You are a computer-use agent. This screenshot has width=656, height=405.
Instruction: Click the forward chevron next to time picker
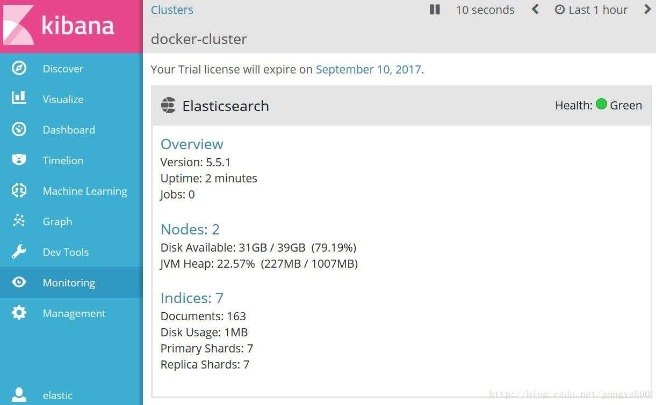648,9
